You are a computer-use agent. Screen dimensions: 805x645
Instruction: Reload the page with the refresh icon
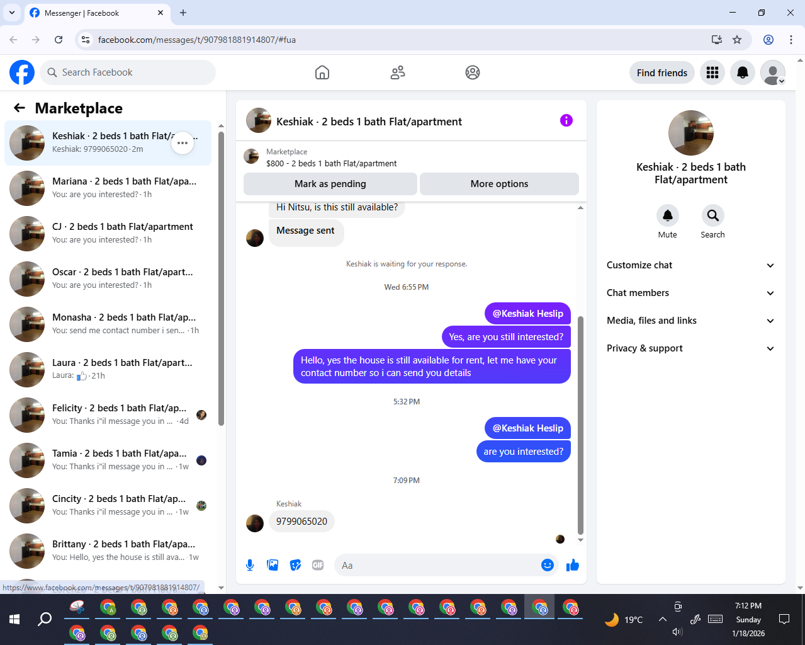point(59,40)
